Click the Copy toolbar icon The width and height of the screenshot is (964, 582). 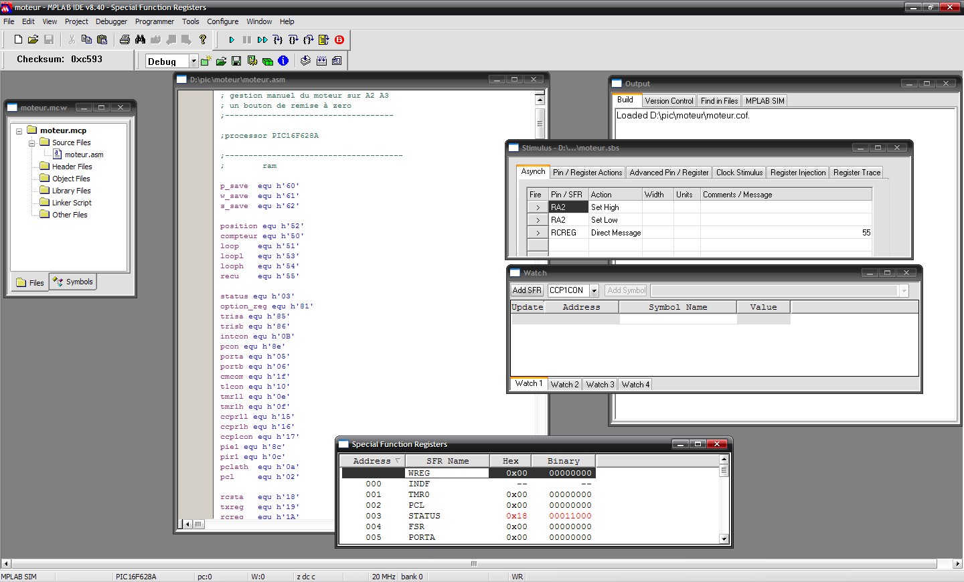point(86,40)
